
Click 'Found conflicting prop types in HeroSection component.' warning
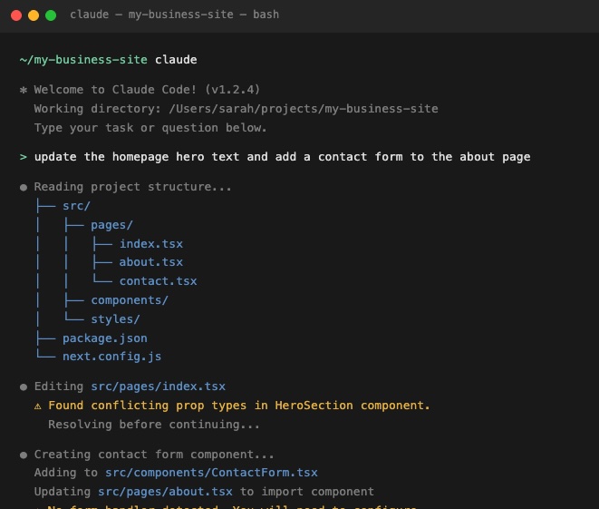pyautogui.click(x=239, y=406)
